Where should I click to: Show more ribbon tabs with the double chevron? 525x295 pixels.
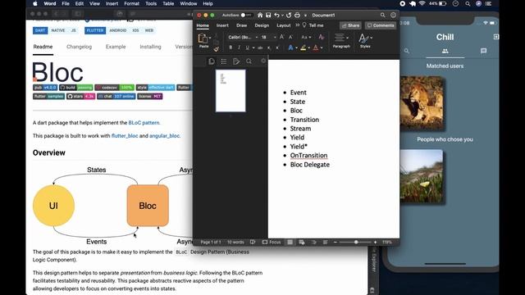tap(297, 25)
